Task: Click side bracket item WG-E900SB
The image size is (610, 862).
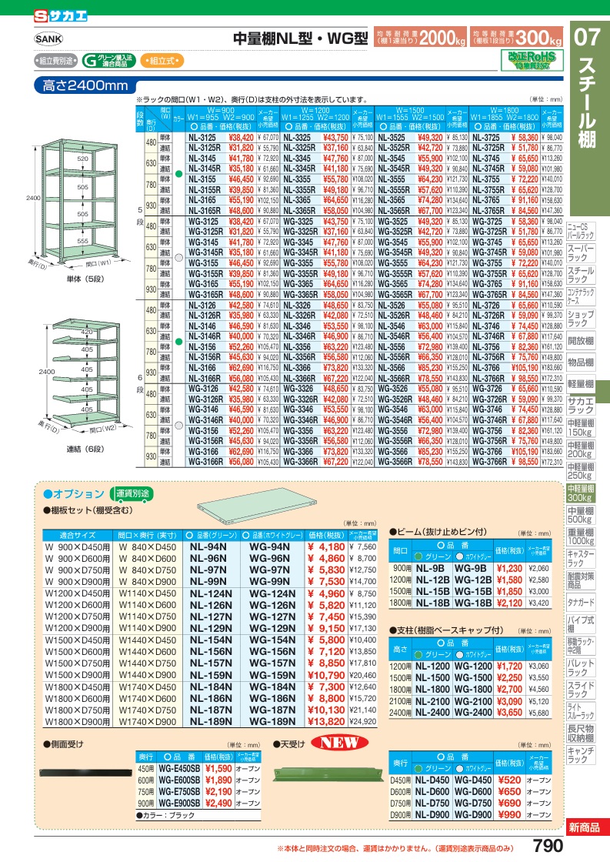Action: [x=179, y=804]
